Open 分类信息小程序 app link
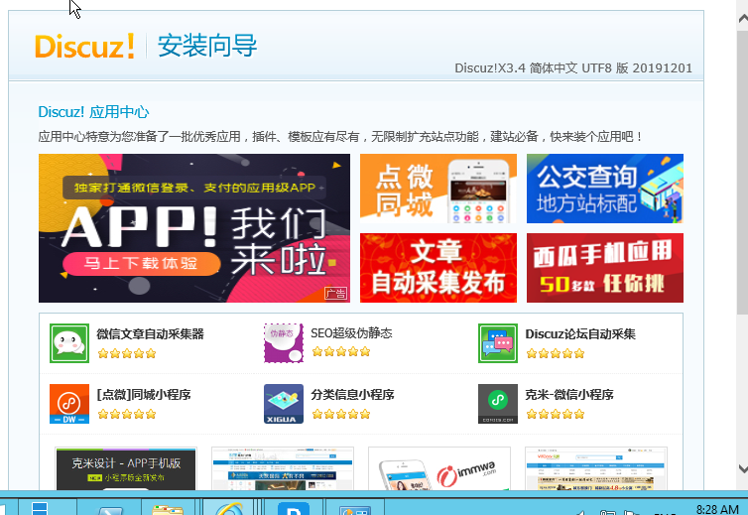This screenshot has width=748, height=515. pyautogui.click(x=352, y=395)
